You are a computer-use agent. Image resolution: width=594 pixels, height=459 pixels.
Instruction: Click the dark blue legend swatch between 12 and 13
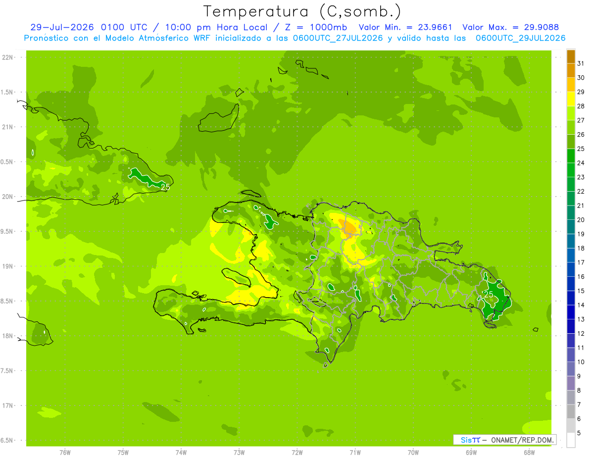pos(571,326)
